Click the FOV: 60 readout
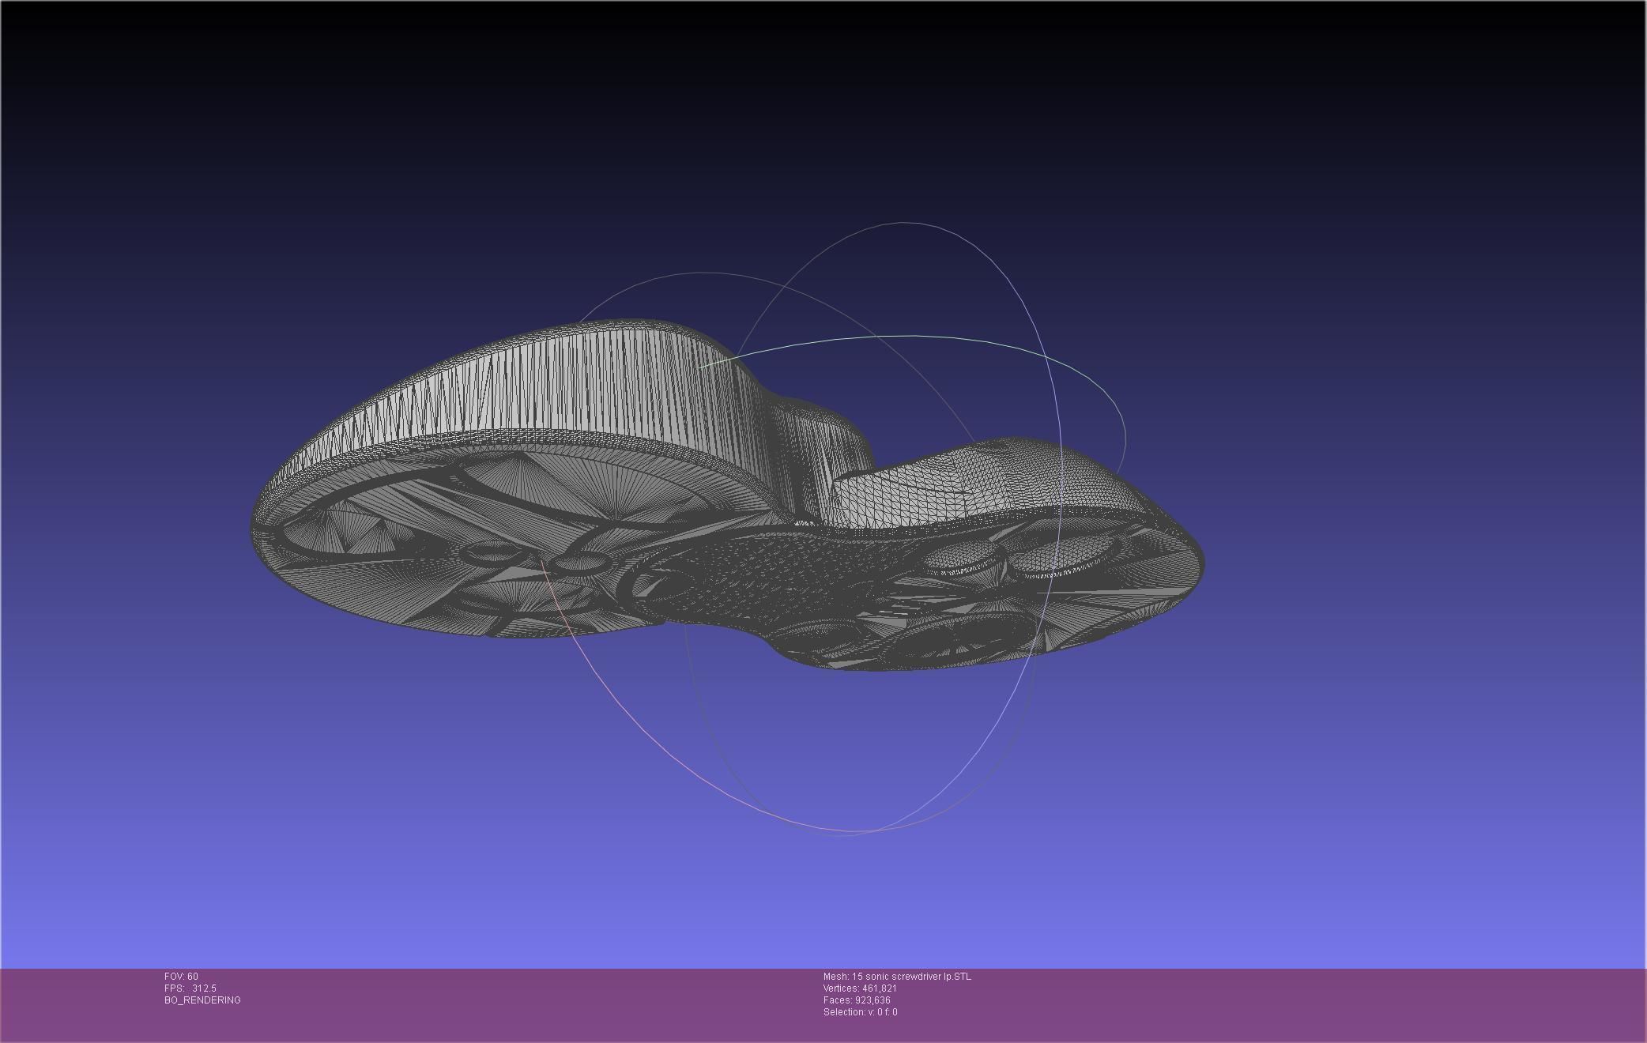 coord(181,977)
